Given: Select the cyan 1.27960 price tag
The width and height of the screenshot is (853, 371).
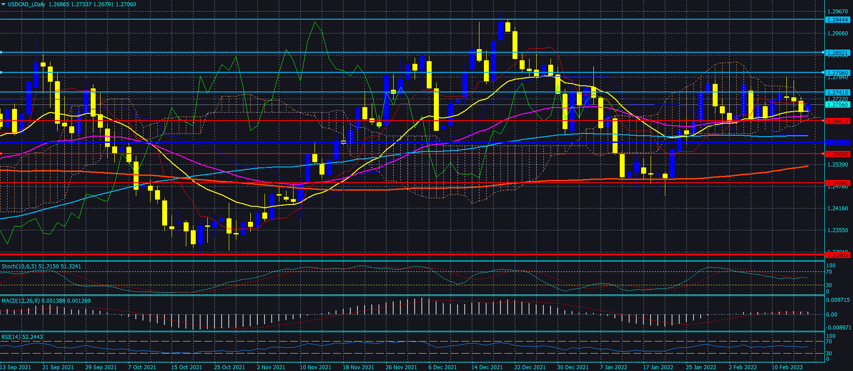Looking at the screenshot, I should click(x=837, y=73).
